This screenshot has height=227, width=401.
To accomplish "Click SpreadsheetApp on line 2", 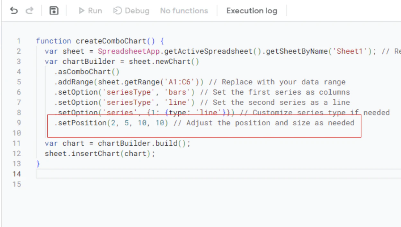I will click(129, 51).
